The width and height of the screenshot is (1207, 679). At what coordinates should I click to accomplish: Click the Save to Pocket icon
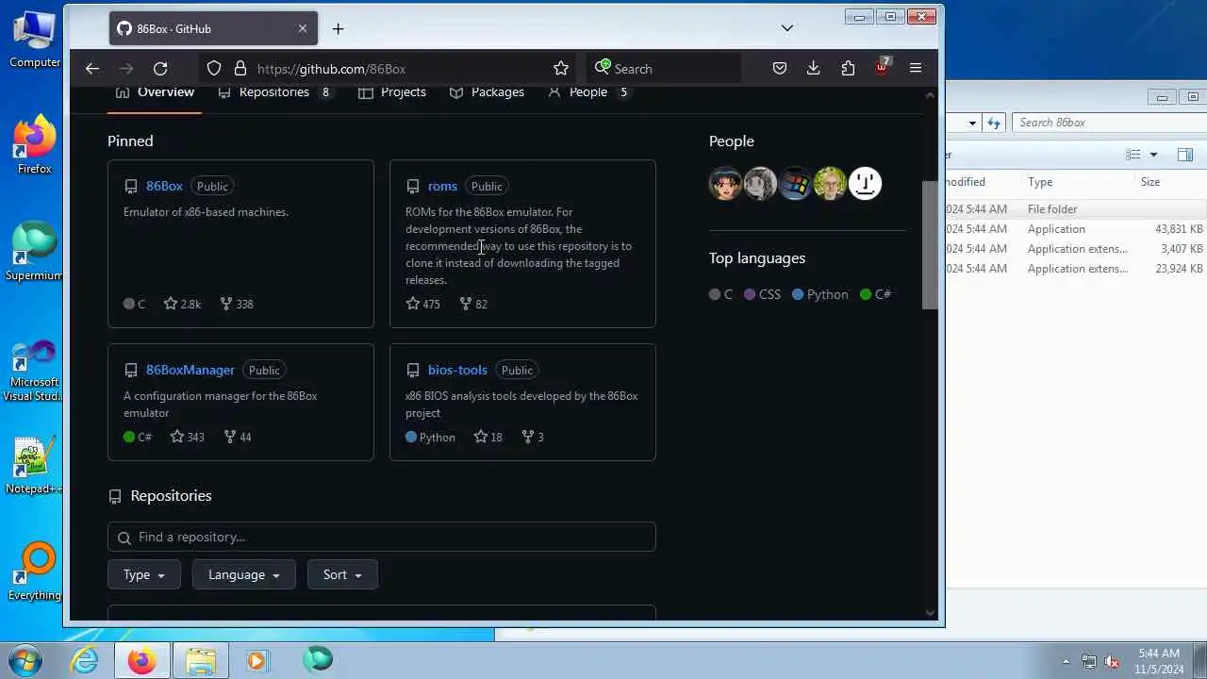780,68
